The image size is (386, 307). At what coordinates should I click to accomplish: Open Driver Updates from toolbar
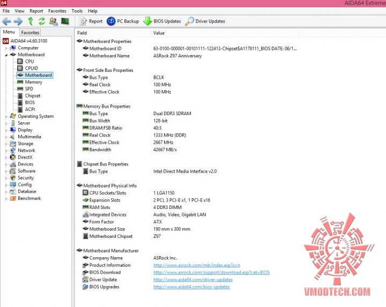point(205,21)
